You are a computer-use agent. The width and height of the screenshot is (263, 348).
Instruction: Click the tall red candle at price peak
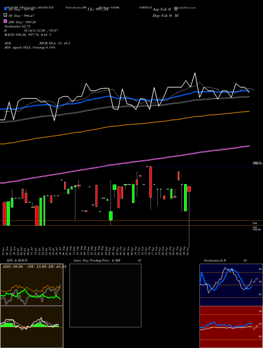[x=151, y=182]
